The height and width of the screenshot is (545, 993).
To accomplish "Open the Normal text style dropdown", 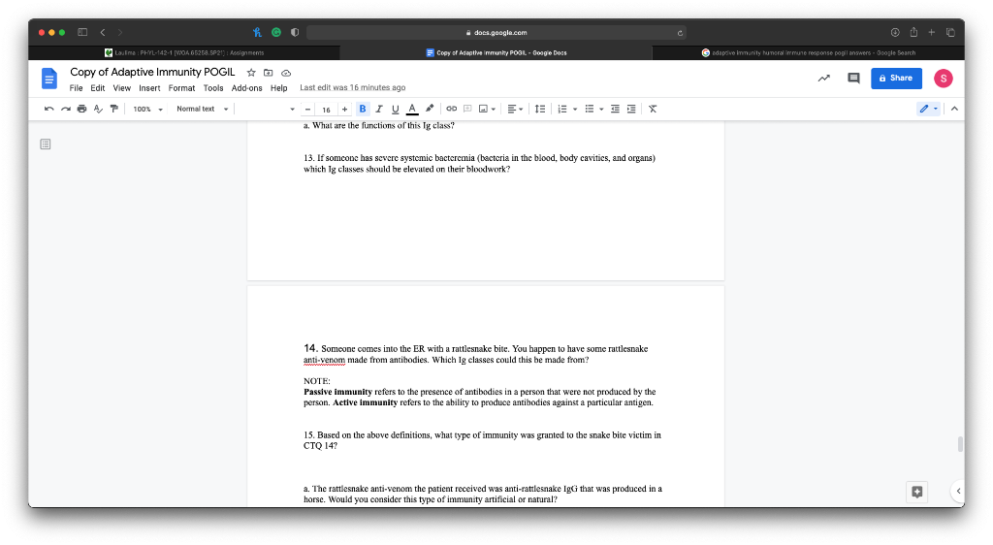I will [202, 109].
